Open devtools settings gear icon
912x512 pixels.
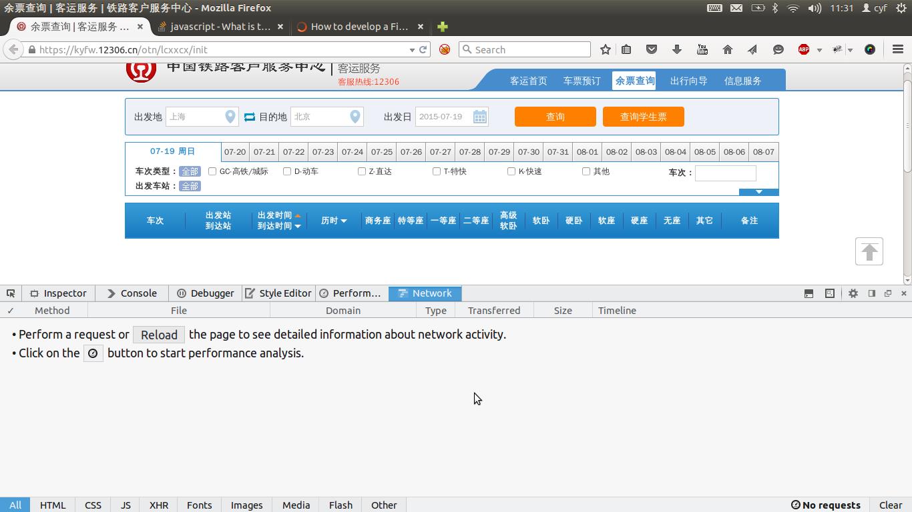click(x=853, y=293)
